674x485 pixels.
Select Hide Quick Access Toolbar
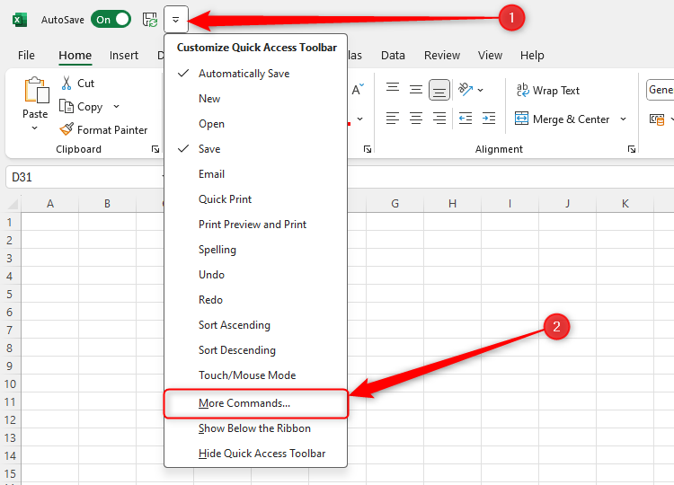[262, 454]
